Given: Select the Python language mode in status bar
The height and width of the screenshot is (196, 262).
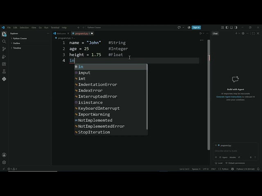Looking at the screenshot, I should pyautogui.click(x=225, y=169).
